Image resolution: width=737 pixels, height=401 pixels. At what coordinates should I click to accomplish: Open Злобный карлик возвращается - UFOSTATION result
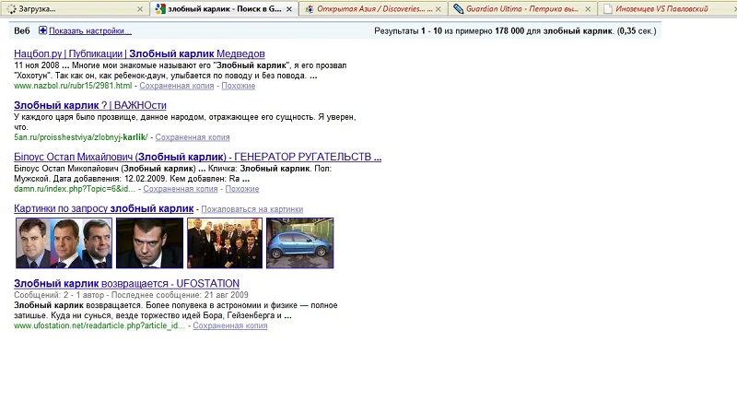click(126, 283)
